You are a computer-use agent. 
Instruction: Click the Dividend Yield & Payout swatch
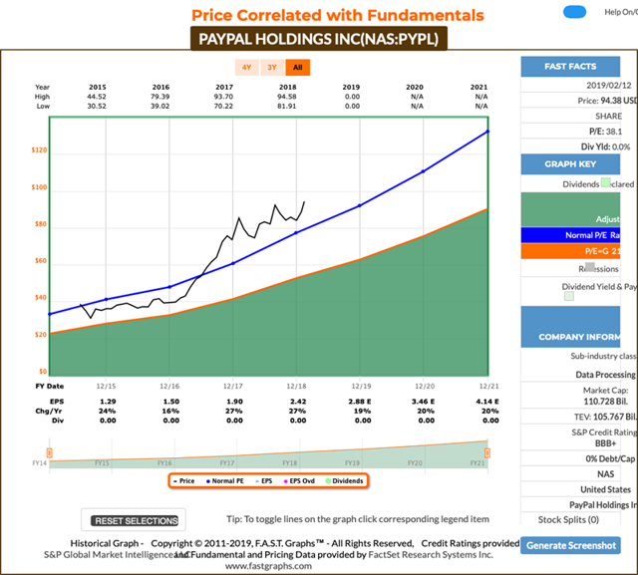coord(569,296)
